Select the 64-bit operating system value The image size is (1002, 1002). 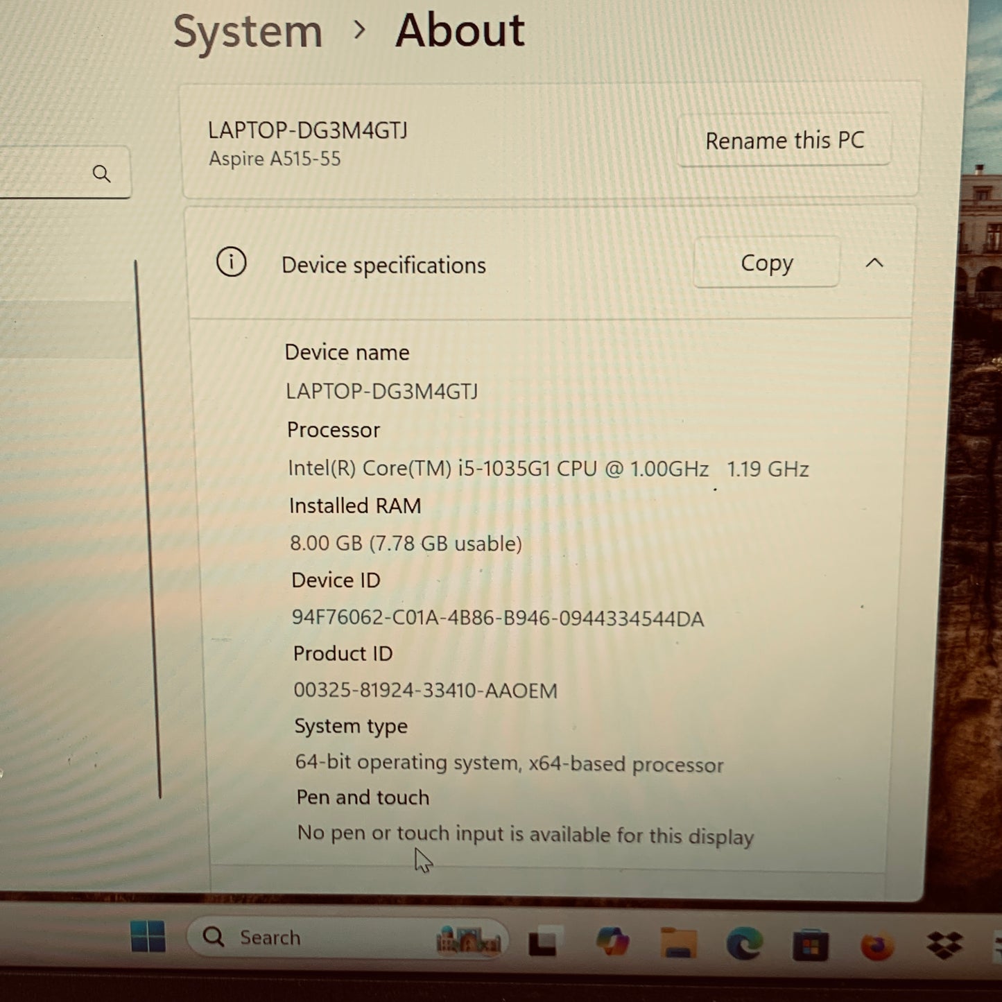[510, 763]
